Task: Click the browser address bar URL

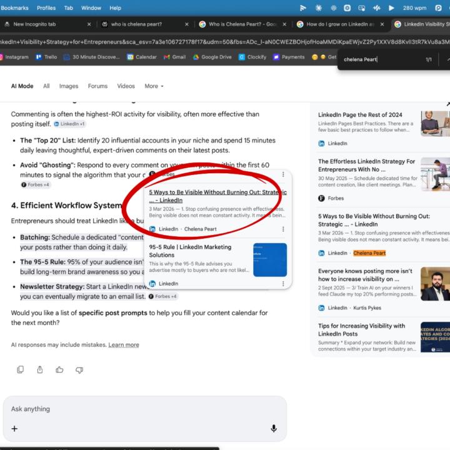Action: tap(225, 42)
